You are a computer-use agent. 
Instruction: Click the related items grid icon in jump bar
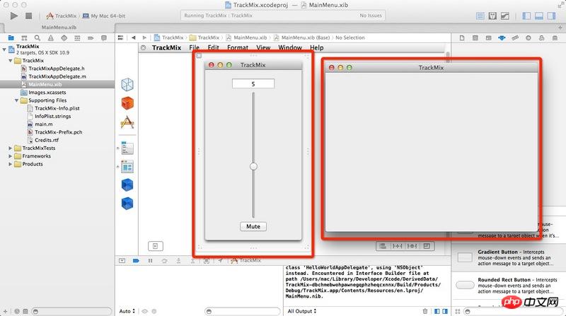pos(120,37)
